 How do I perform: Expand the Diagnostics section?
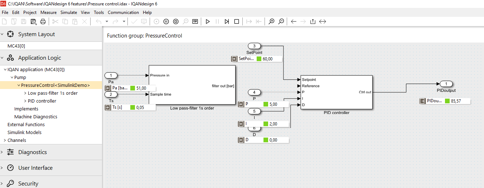[2, 152]
